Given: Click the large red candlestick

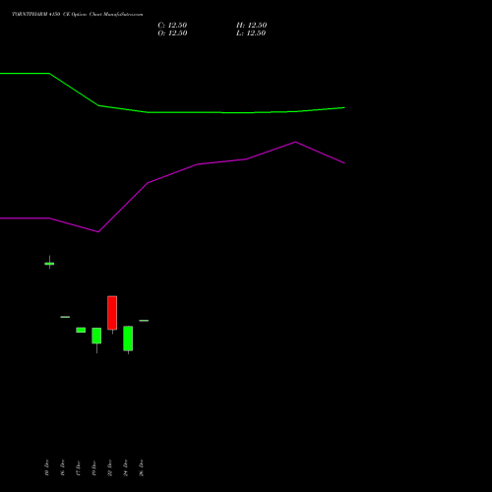Looking at the screenshot, I should click(112, 313).
